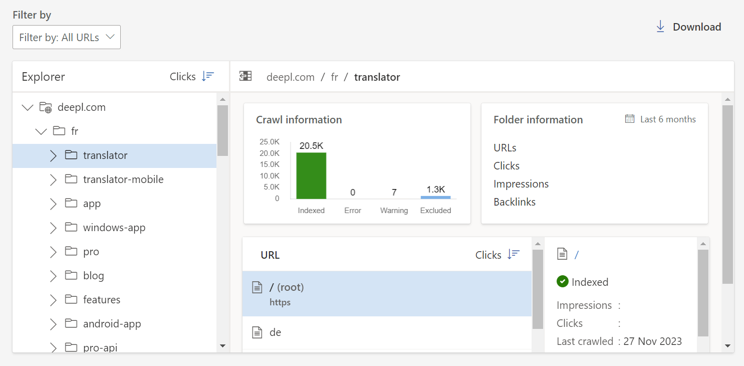Click the blog folder icon
This screenshot has height=366, width=744.
click(71, 275)
